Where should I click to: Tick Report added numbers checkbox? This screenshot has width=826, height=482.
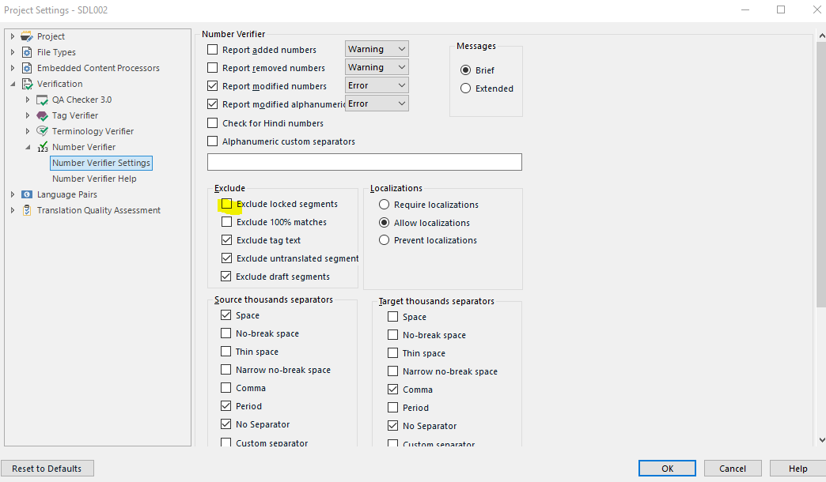pyautogui.click(x=212, y=50)
